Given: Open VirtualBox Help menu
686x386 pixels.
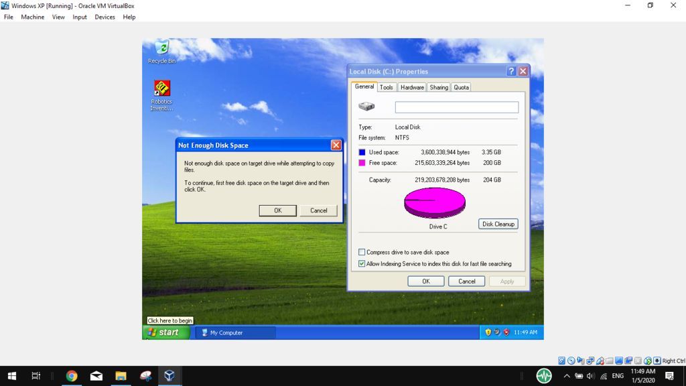Looking at the screenshot, I should coord(129,17).
